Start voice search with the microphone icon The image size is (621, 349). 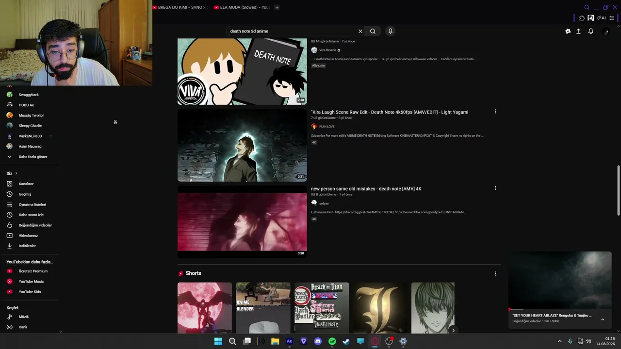[x=390, y=31]
